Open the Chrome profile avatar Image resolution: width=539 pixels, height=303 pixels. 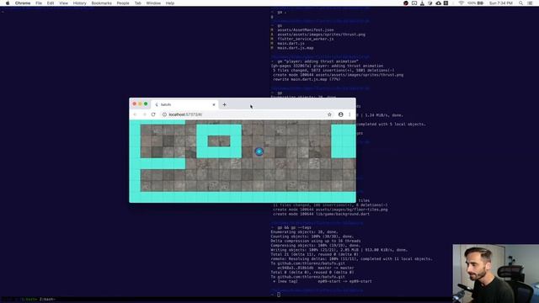point(340,114)
